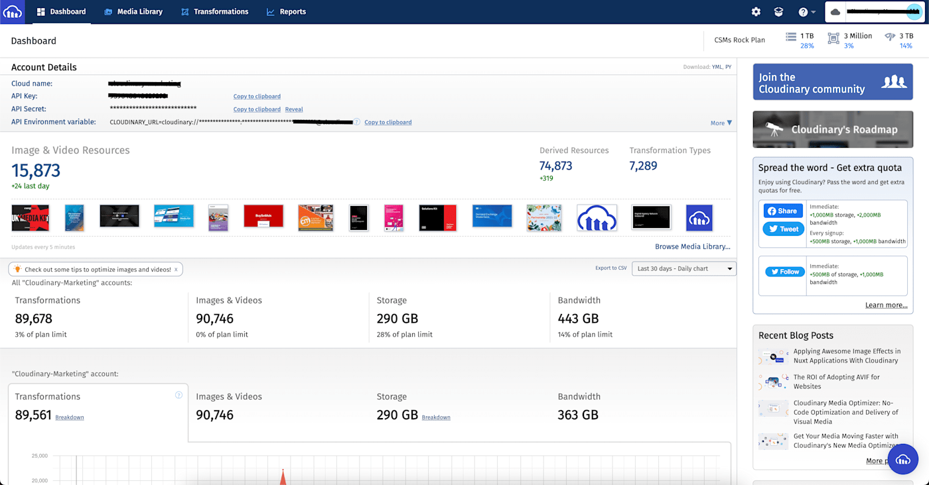Copy the API Key to clipboard
Screen dimensions: 929x485
(257, 97)
